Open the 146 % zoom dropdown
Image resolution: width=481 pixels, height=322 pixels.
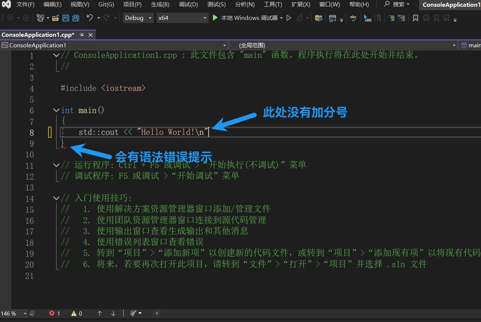point(14,313)
